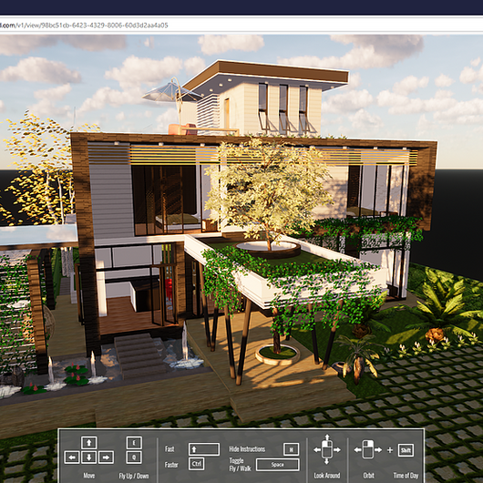Viewport: 483px width, 483px height.
Task: Click the Ctrl Faster key icon
Action: coord(196,464)
